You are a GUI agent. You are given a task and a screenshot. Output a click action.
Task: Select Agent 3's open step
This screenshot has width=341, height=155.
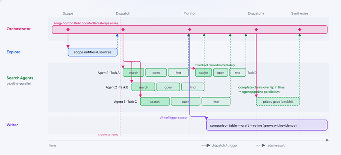coord(186,101)
